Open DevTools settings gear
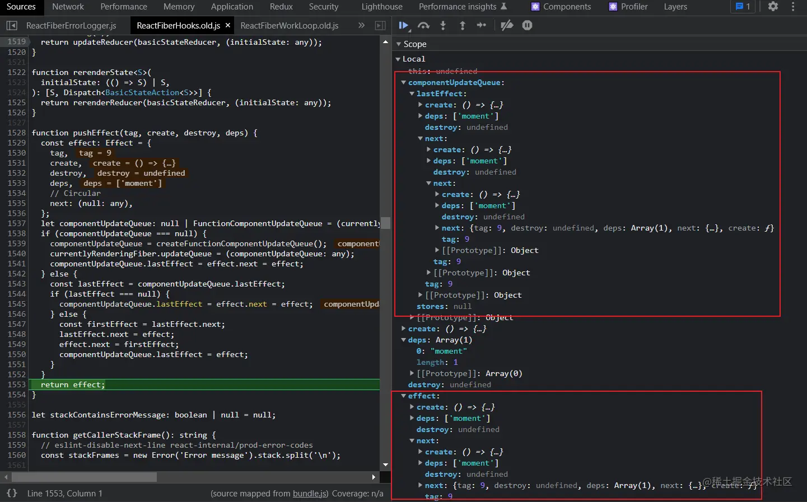 point(773,7)
